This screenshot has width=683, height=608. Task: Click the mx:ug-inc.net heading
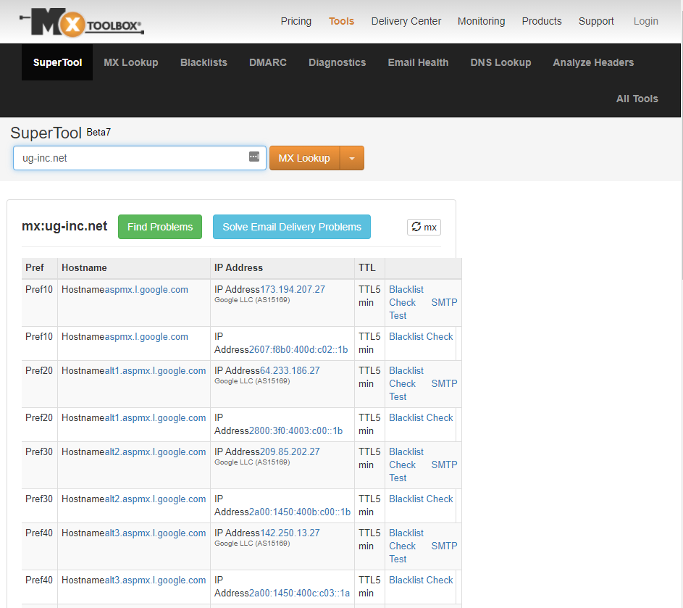point(64,226)
